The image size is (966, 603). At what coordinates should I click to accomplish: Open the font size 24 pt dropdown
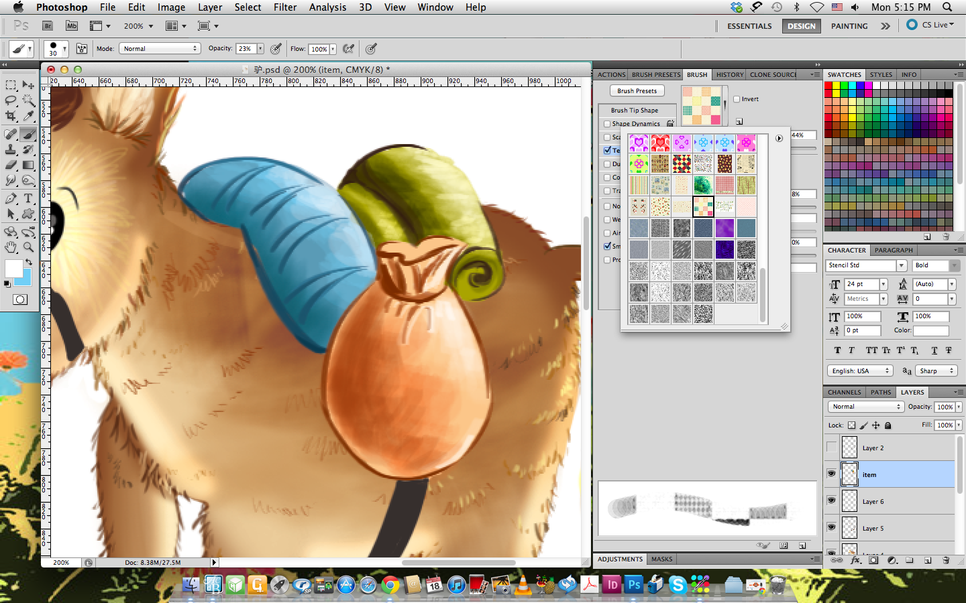883,284
